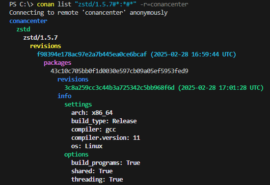The height and width of the screenshot is (185, 270).
Task: Select the green 'zstd' package name line
Action: click(x=23, y=29)
